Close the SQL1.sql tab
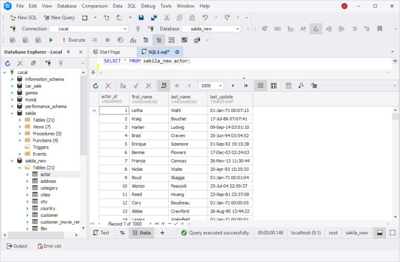 177,52
